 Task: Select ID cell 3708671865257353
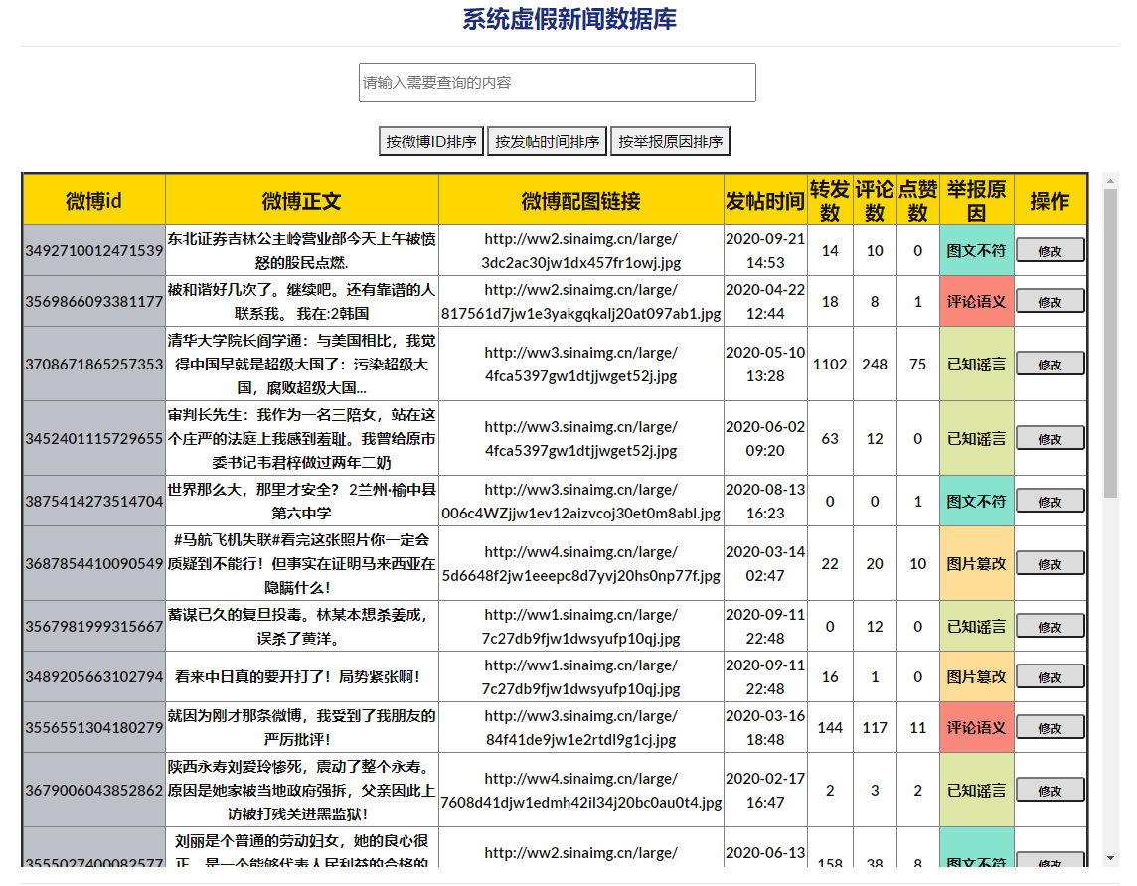(x=94, y=364)
